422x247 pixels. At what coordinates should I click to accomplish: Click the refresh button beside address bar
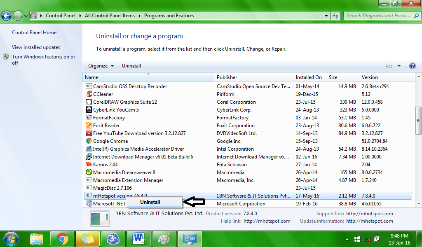335,16
